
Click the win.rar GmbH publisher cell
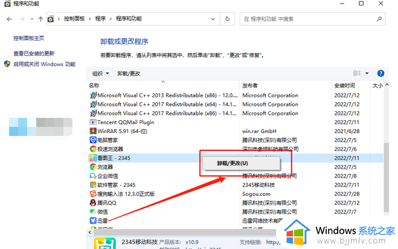(x=259, y=131)
